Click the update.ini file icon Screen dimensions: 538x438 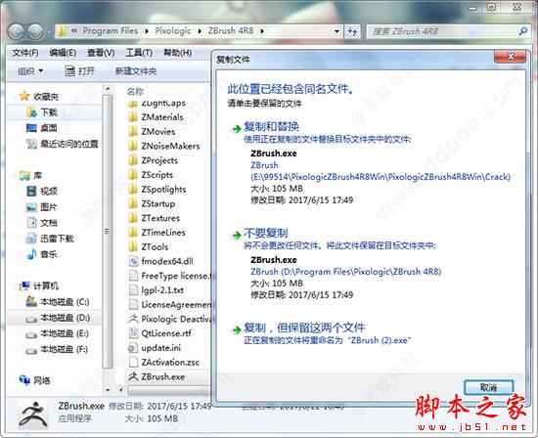(x=133, y=348)
